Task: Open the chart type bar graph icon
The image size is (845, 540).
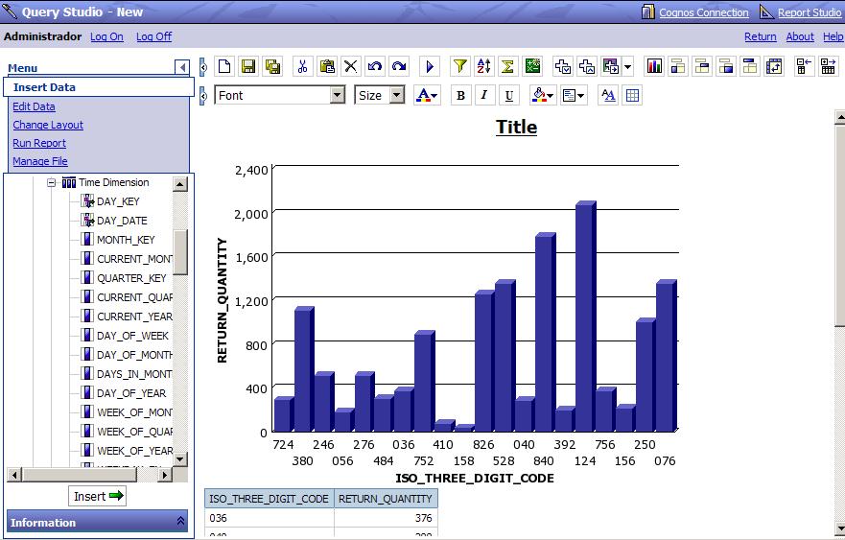Action: pyautogui.click(x=654, y=66)
